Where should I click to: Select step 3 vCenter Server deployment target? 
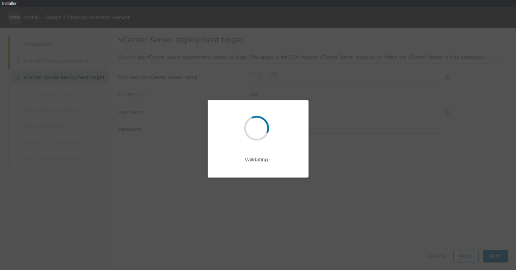click(x=63, y=77)
